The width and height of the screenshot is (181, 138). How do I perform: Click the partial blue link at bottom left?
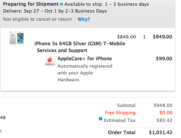point(1,131)
